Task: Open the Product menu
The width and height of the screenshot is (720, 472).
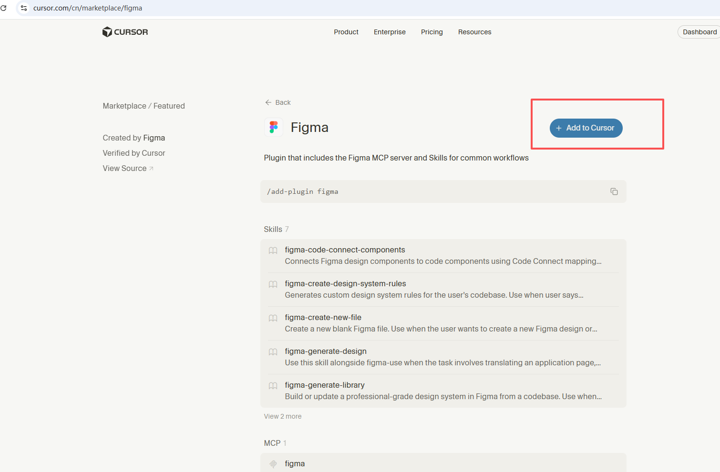Action: 346,32
